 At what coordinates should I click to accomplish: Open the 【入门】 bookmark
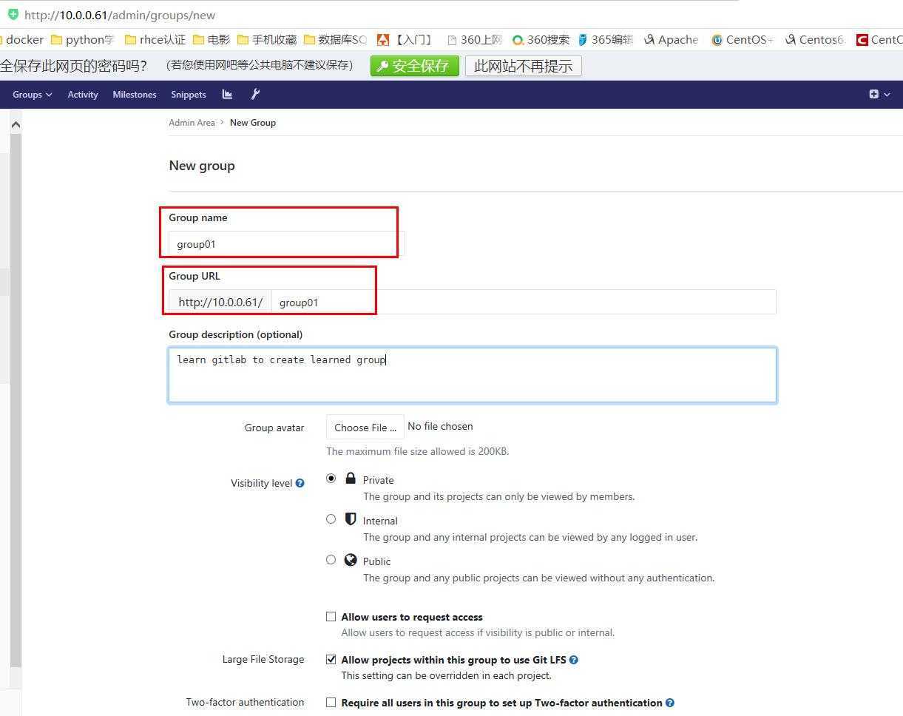click(x=405, y=40)
